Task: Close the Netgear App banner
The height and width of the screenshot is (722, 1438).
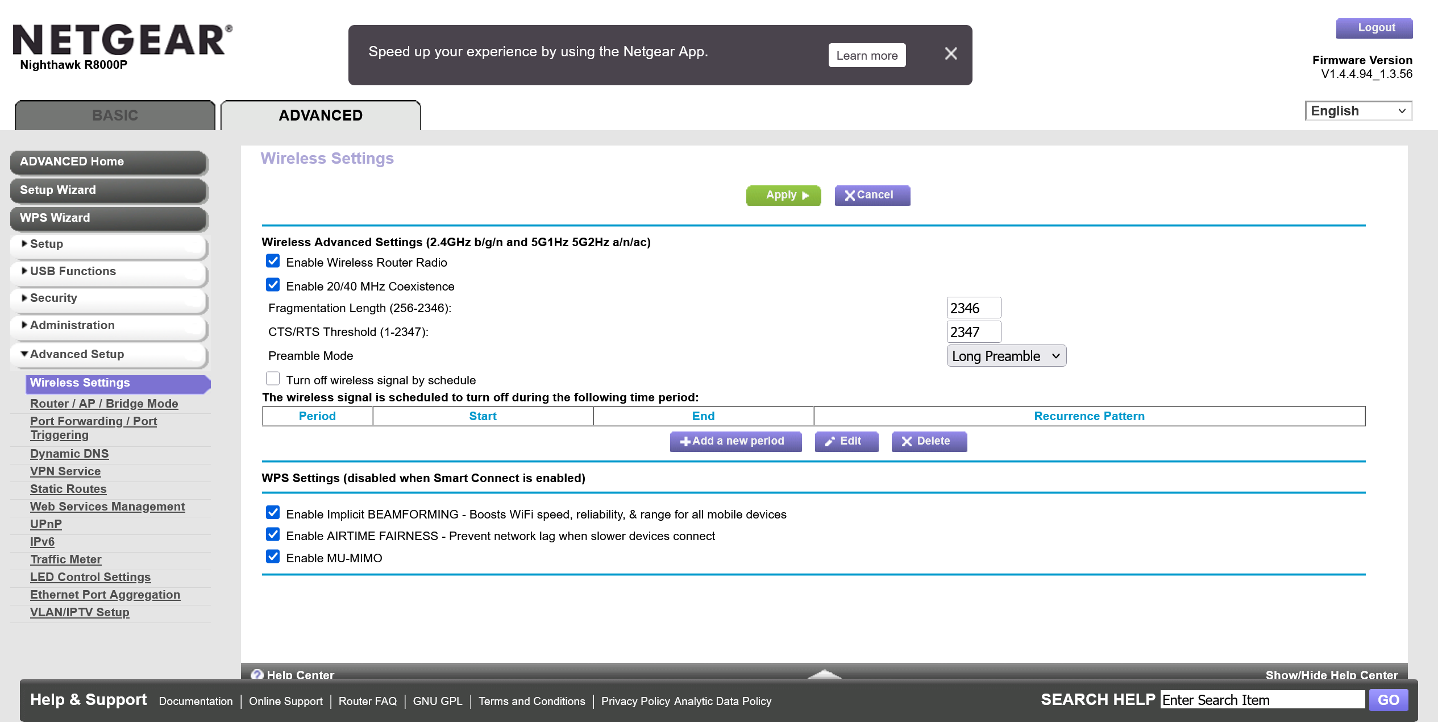Action: (951, 54)
